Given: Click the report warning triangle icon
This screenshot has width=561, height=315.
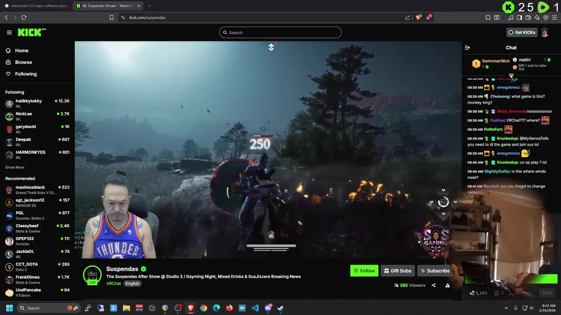Looking at the screenshot, I should [447, 285].
